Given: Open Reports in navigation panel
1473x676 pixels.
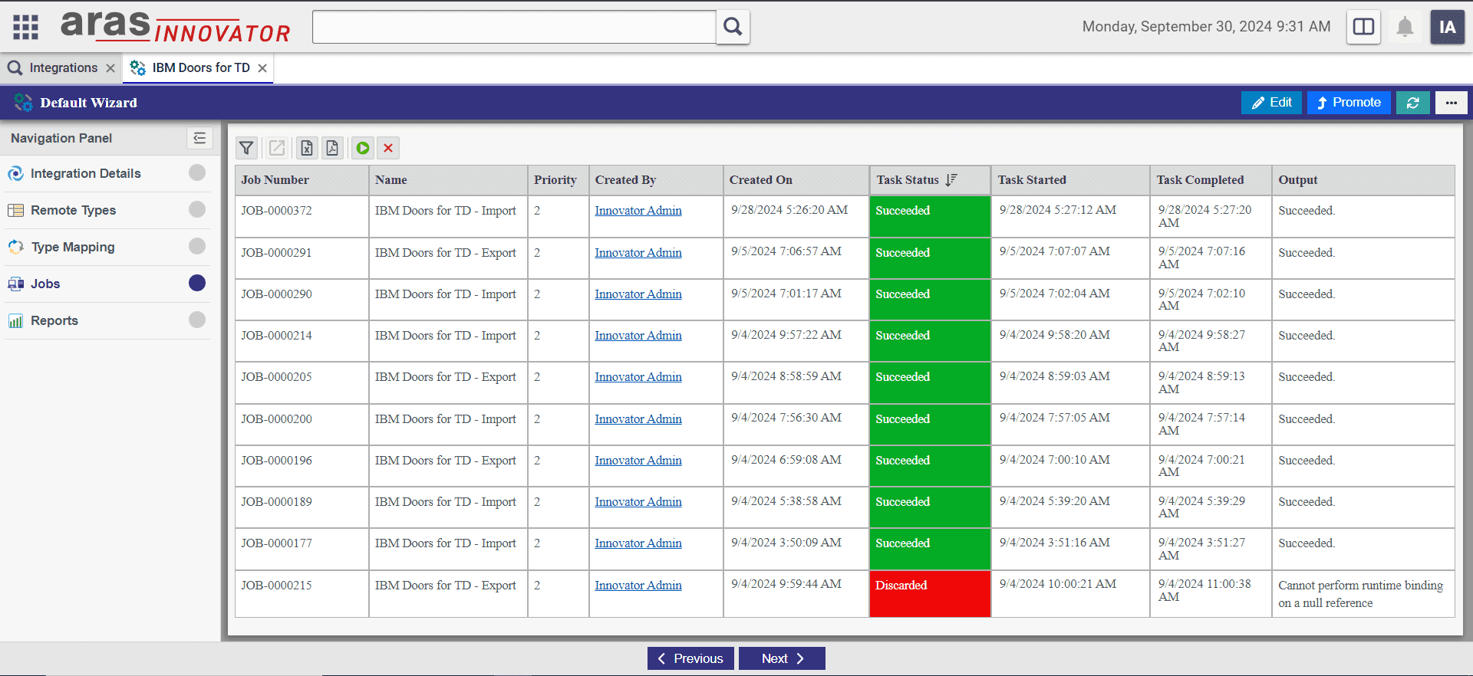Looking at the screenshot, I should click(54, 321).
